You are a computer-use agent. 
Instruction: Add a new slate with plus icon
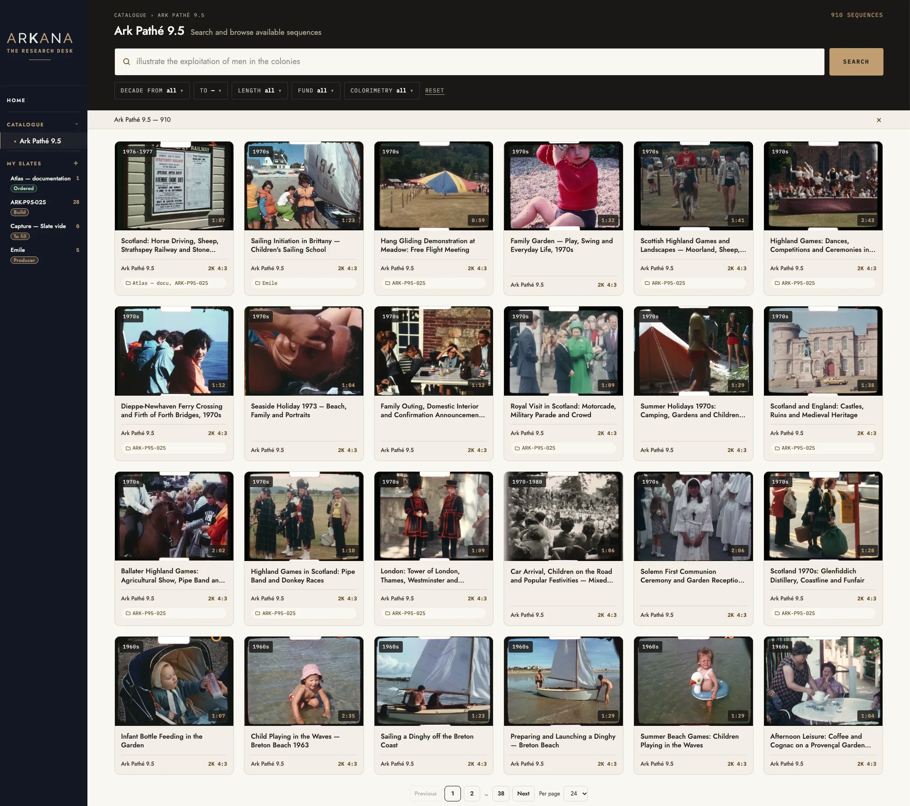click(76, 163)
